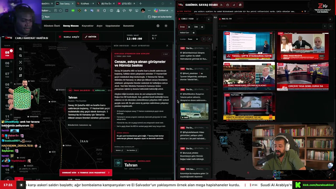Screen dimensions: 336x189
Task: Select the İBB feed tab
Action: (196, 27)
